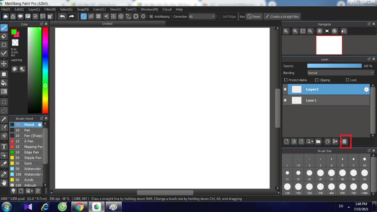This screenshot has height=212, width=377.
Task: Select the rectangular Select tool
Action: coord(4,102)
